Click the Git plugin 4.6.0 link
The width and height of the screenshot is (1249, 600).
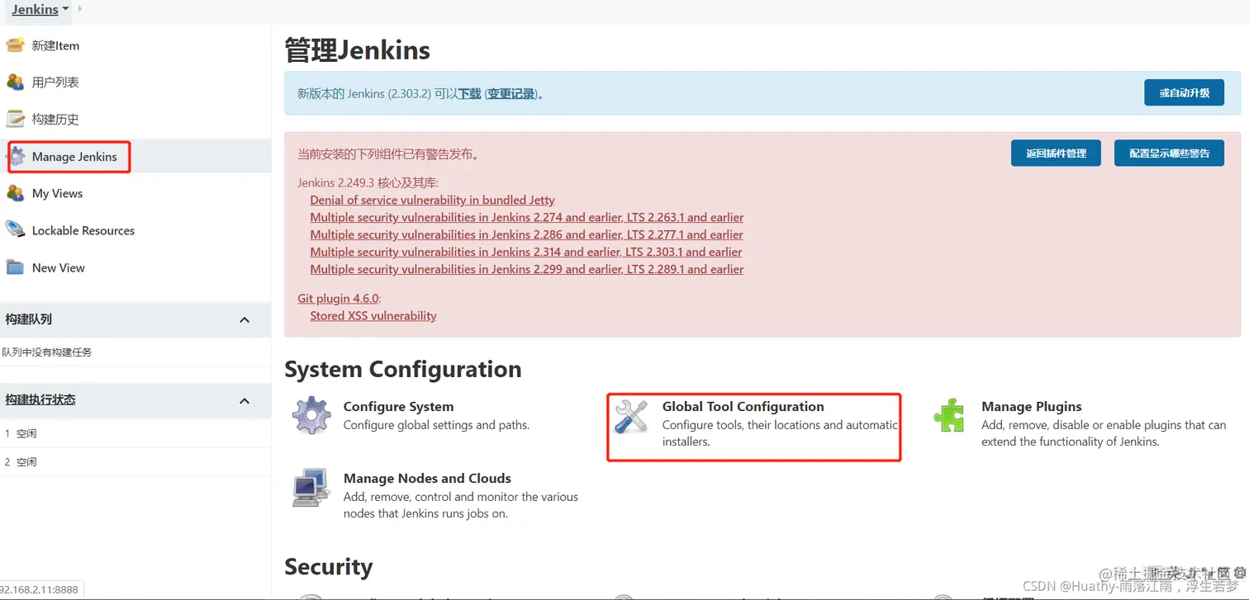[x=338, y=298]
